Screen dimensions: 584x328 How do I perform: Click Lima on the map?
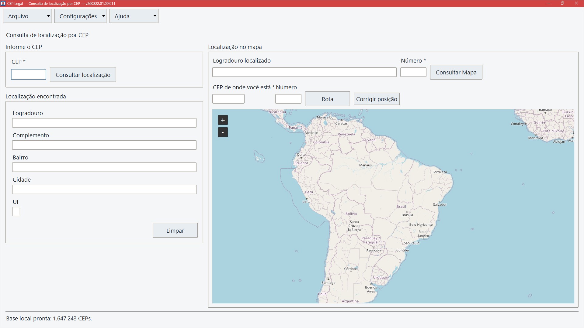pos(306,202)
